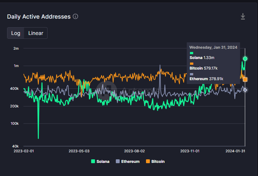Click the 2023-11-01 x-axis label
258x176 pixels.
[x=190, y=151]
